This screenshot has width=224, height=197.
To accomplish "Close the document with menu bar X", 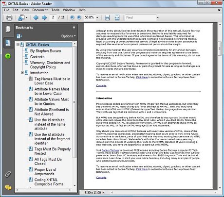I will click(x=219, y=10).
